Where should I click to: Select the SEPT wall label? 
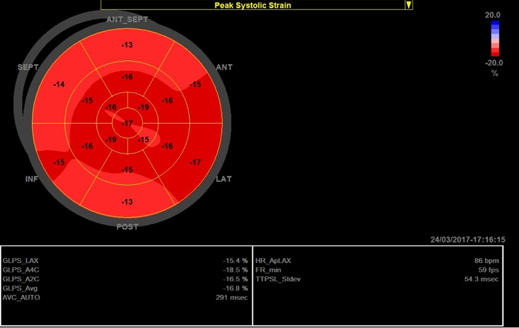coord(28,67)
